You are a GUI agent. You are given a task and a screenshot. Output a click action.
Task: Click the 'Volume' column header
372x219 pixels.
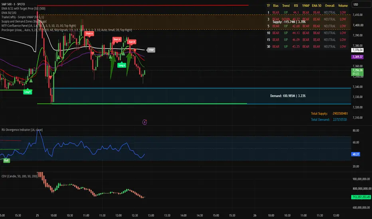pos(343,6)
